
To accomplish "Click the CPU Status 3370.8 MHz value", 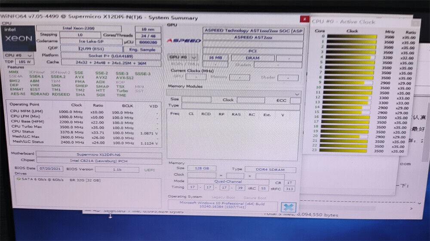I will tap(72, 132).
